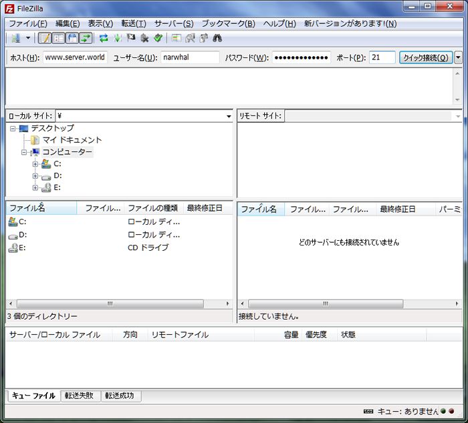Click the reconnect green checkmark icon
Viewport: 468px width, 423px height.
(158, 38)
